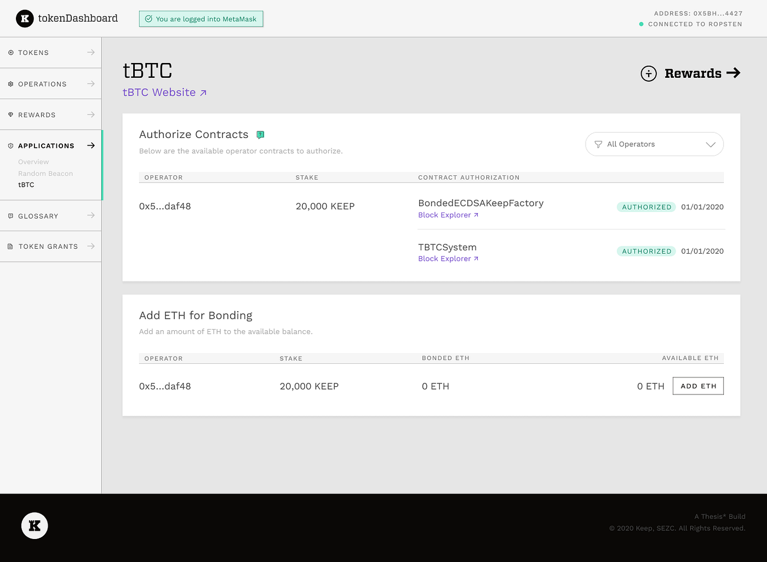The width and height of the screenshot is (767, 562).
Task: Click the arrow next to Tokens
Action: [x=91, y=52]
